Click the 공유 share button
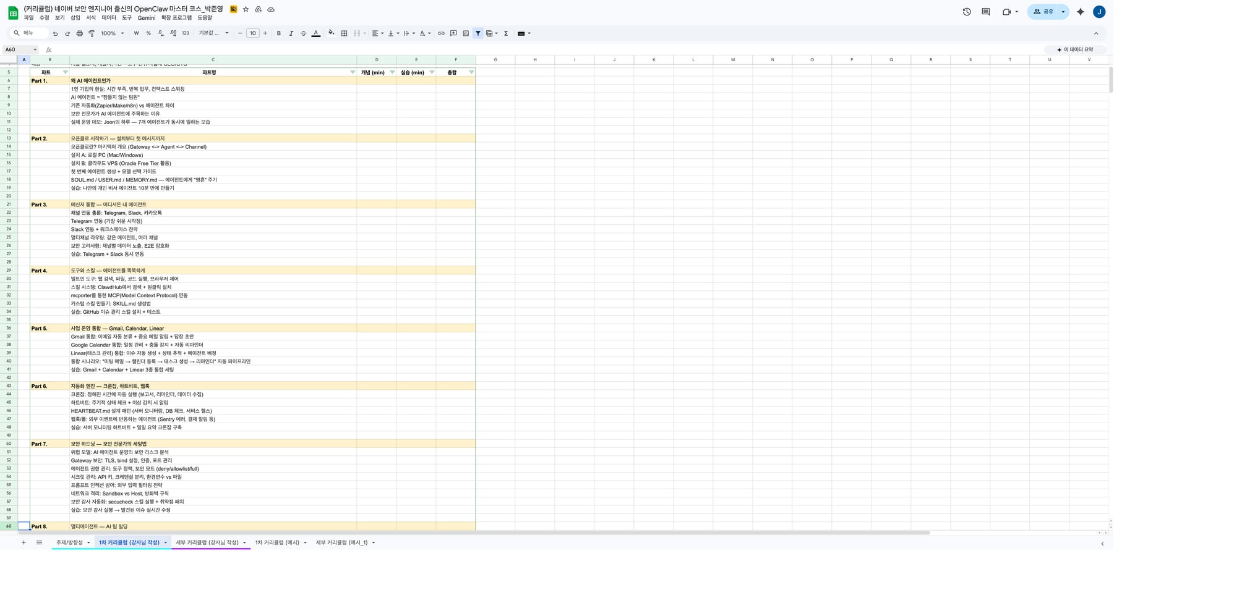 tap(1043, 12)
